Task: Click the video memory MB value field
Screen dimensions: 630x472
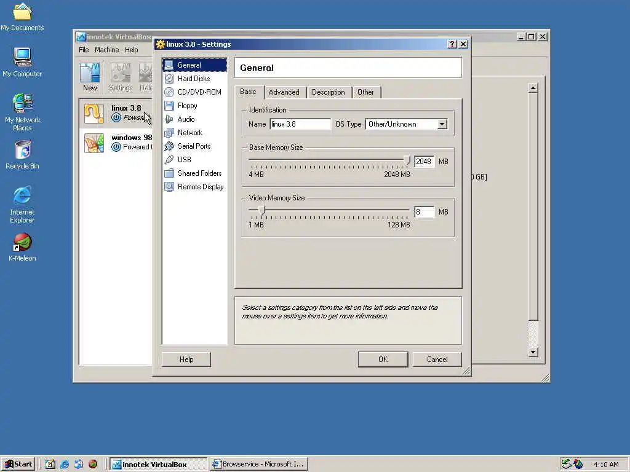Action: coord(425,212)
